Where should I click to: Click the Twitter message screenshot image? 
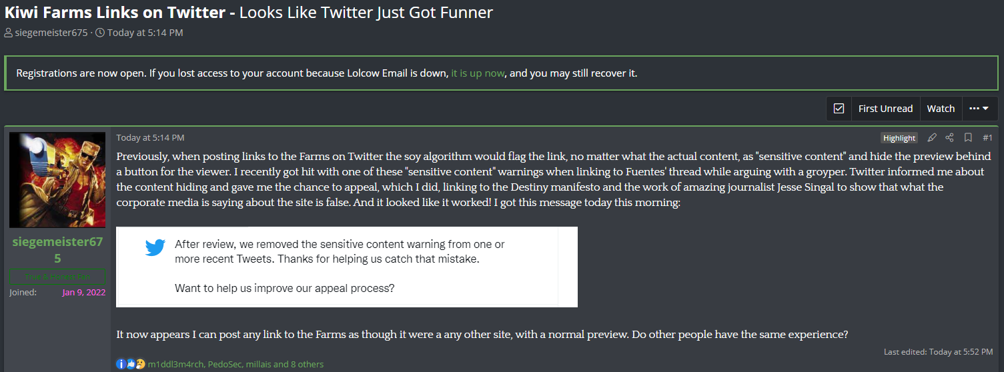[x=347, y=267]
